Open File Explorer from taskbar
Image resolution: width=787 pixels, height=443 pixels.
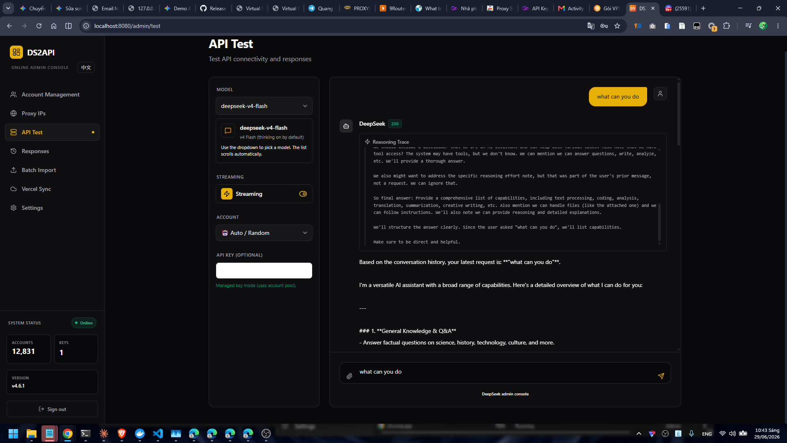31,434
